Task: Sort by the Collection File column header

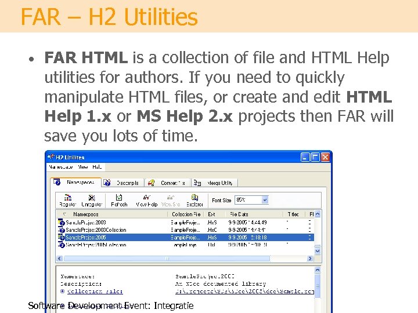Action: click(186, 214)
